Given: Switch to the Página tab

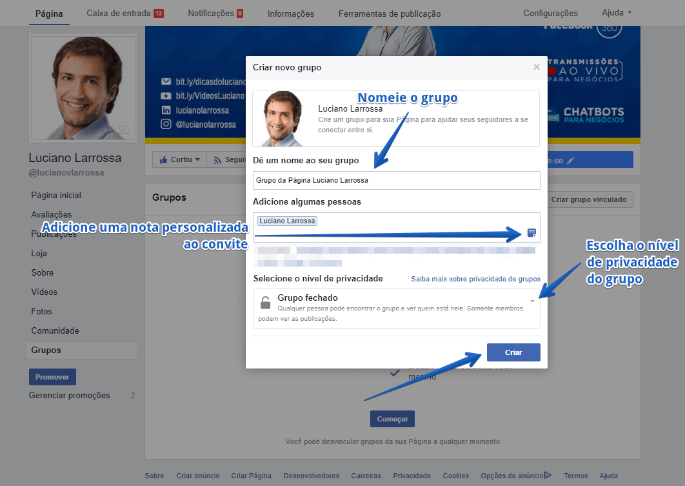Looking at the screenshot, I should click(49, 14).
